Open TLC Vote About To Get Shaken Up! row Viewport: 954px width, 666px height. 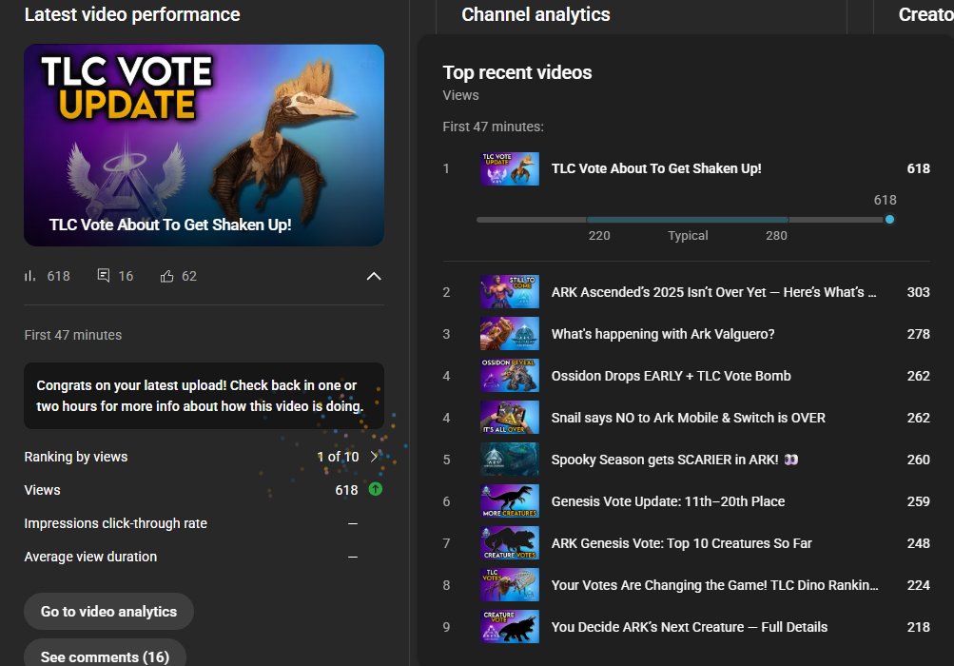click(x=687, y=168)
